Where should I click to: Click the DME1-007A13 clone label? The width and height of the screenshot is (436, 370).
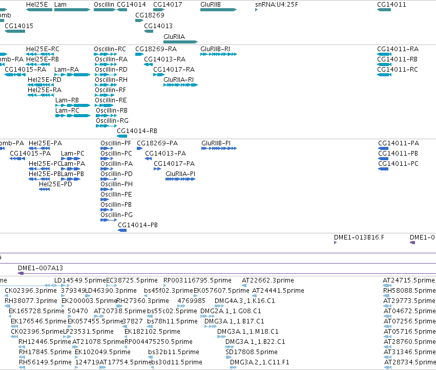click(40, 268)
